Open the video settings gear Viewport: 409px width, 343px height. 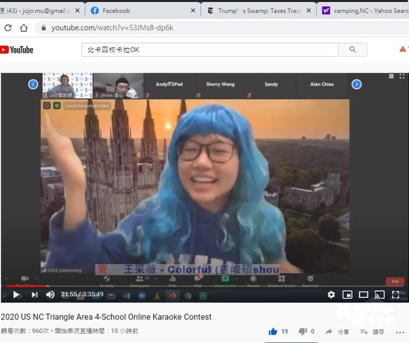click(x=331, y=294)
